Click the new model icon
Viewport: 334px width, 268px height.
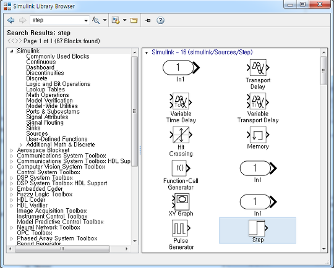(x=116, y=20)
